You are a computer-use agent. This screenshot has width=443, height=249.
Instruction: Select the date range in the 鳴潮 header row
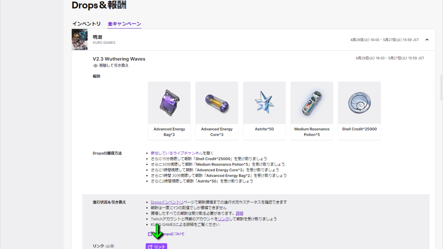point(384,40)
